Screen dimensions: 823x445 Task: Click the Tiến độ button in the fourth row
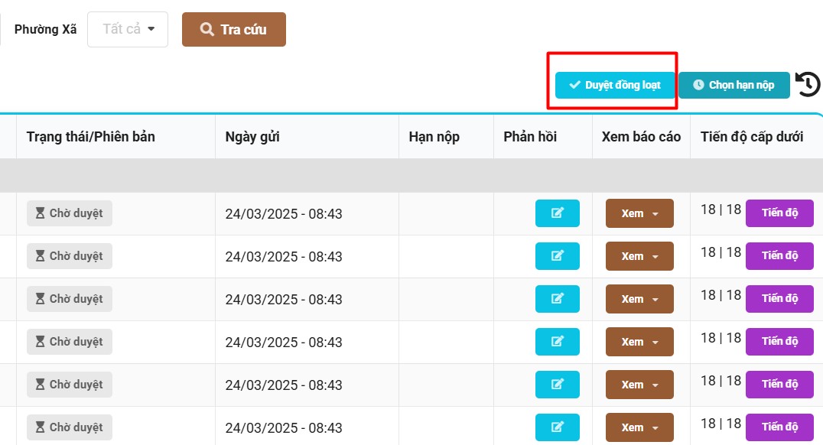(x=779, y=341)
